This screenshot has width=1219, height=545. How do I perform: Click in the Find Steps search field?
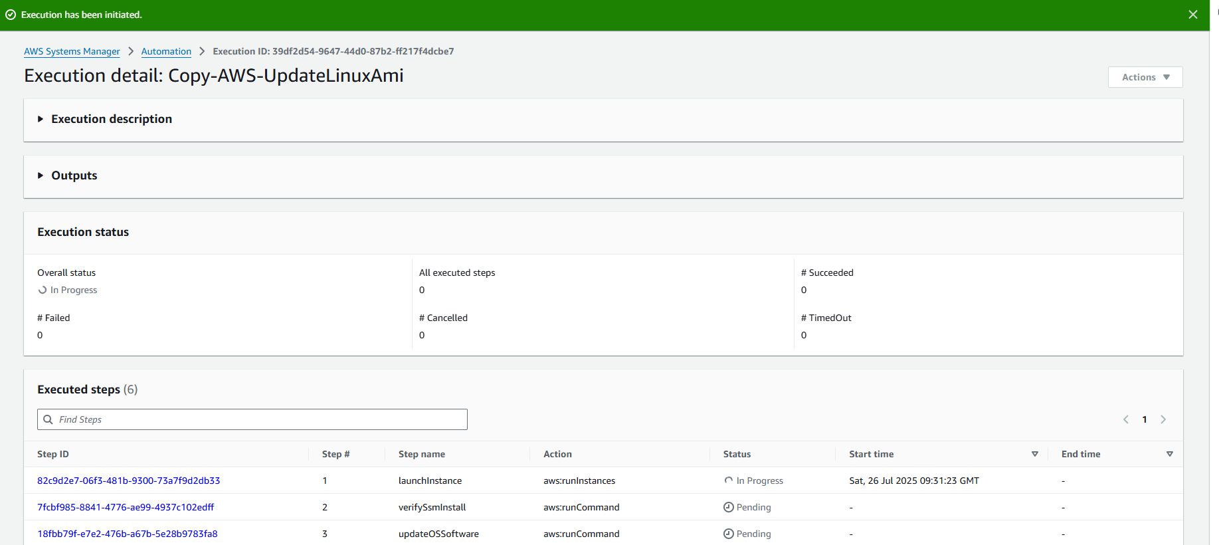252,419
